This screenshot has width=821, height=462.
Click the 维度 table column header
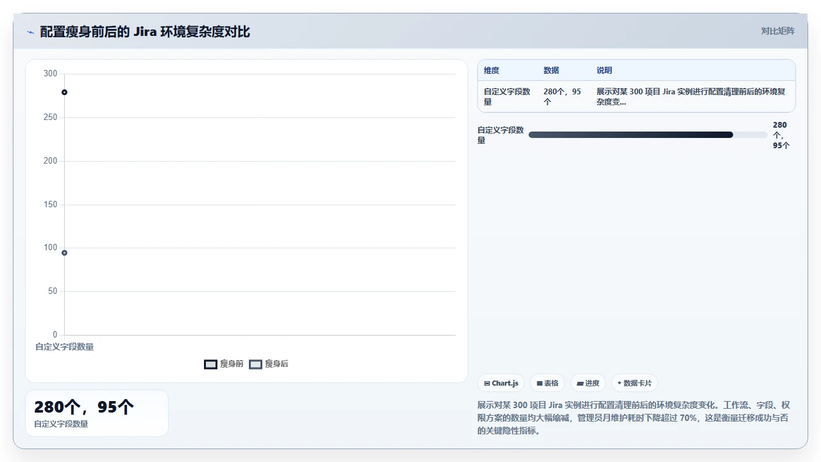tap(491, 71)
